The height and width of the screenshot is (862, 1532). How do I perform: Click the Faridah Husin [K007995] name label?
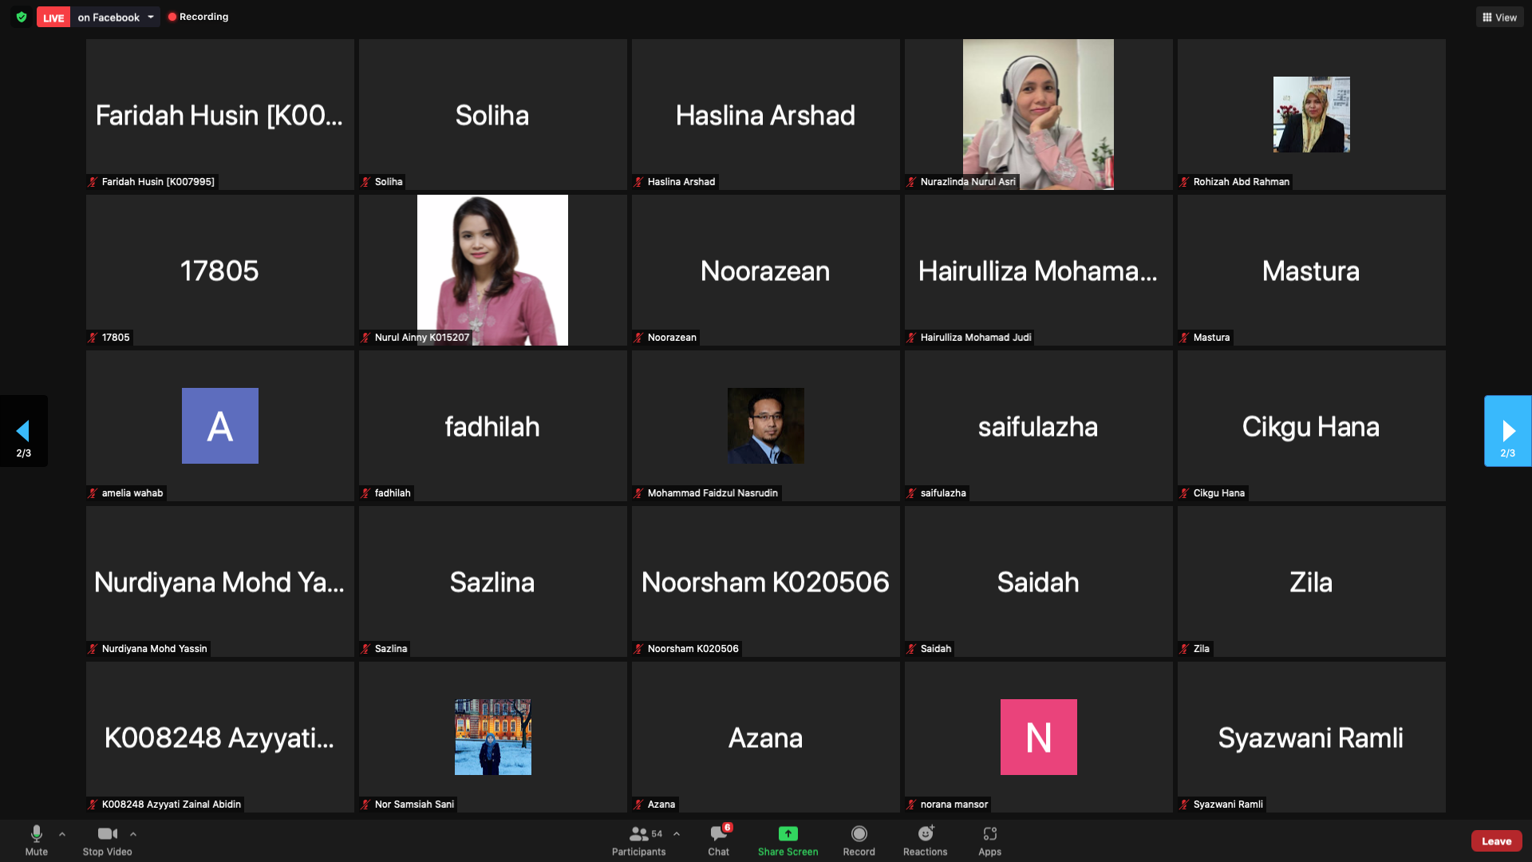coord(158,182)
